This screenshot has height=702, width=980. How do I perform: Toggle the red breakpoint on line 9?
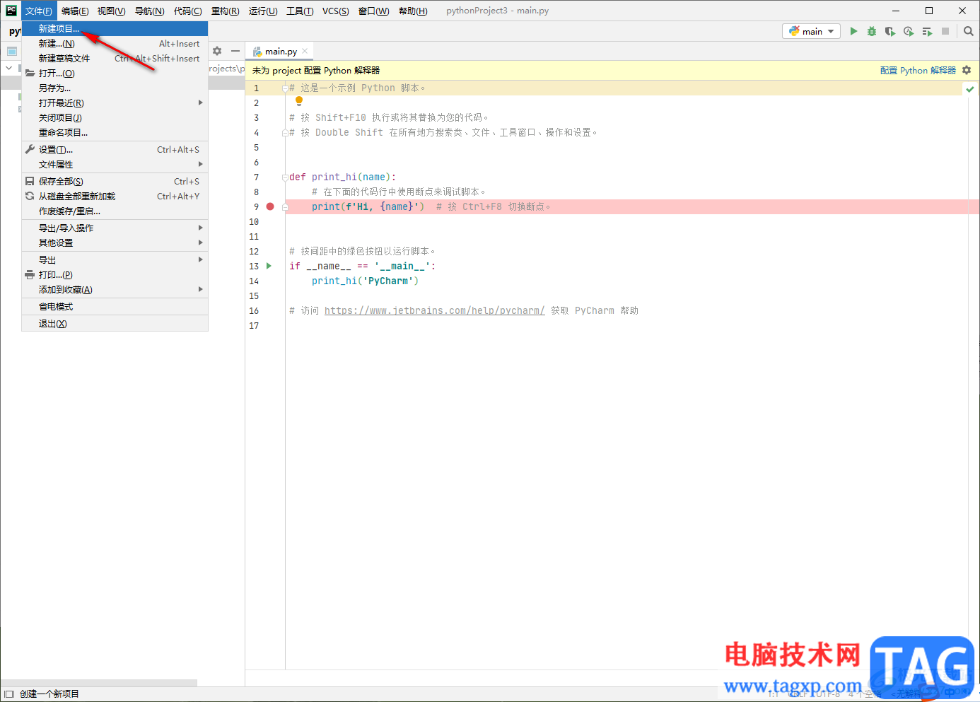pyautogui.click(x=270, y=206)
